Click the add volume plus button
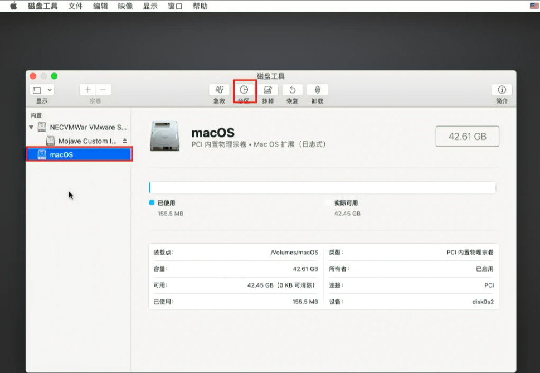 click(88, 90)
